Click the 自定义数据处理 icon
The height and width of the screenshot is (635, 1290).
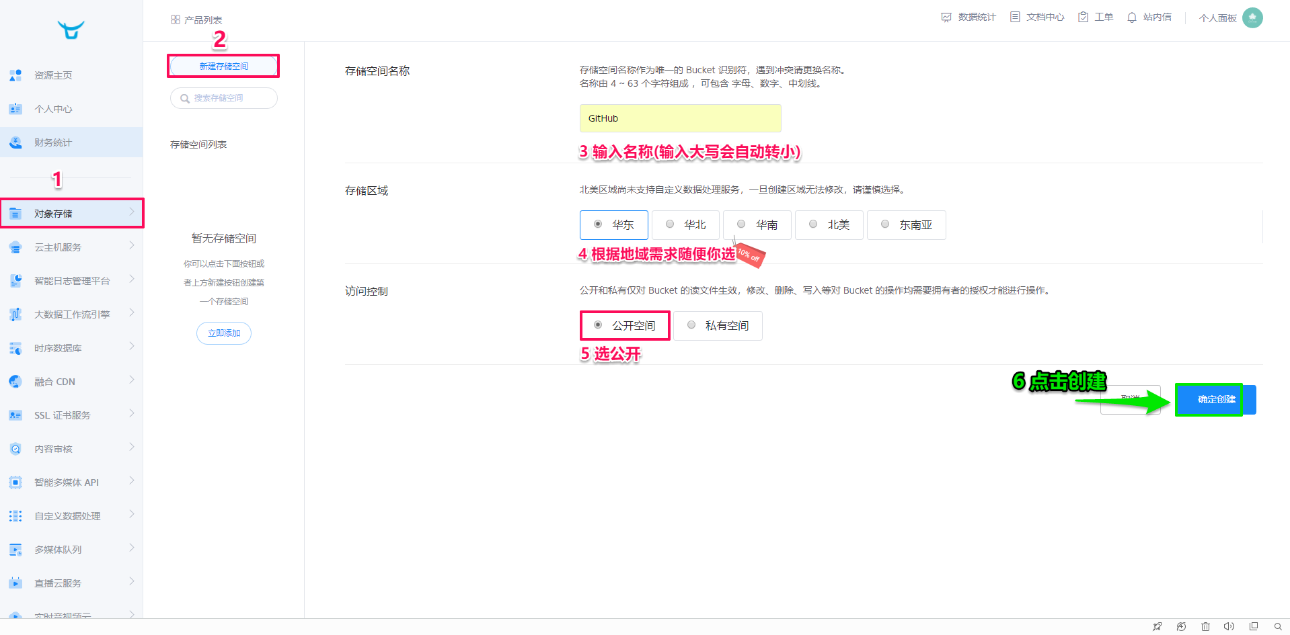pyautogui.click(x=15, y=516)
